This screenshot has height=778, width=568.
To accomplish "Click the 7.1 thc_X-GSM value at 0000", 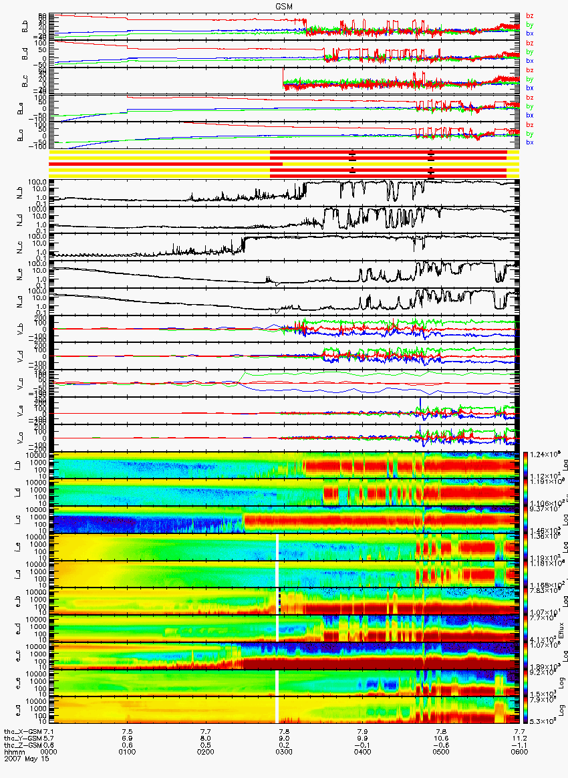I will click(x=48, y=731).
